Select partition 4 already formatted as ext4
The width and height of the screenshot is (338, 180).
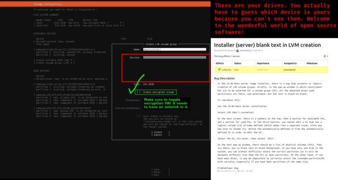pos(71,89)
